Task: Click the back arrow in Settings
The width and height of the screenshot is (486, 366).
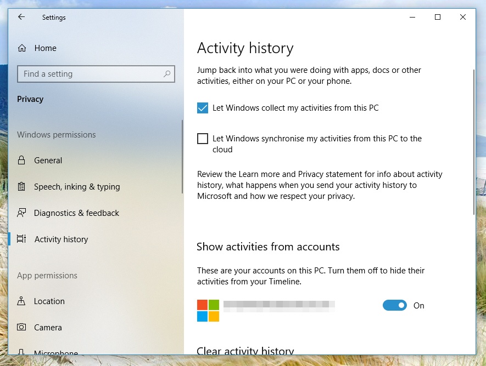Action: 21,17
